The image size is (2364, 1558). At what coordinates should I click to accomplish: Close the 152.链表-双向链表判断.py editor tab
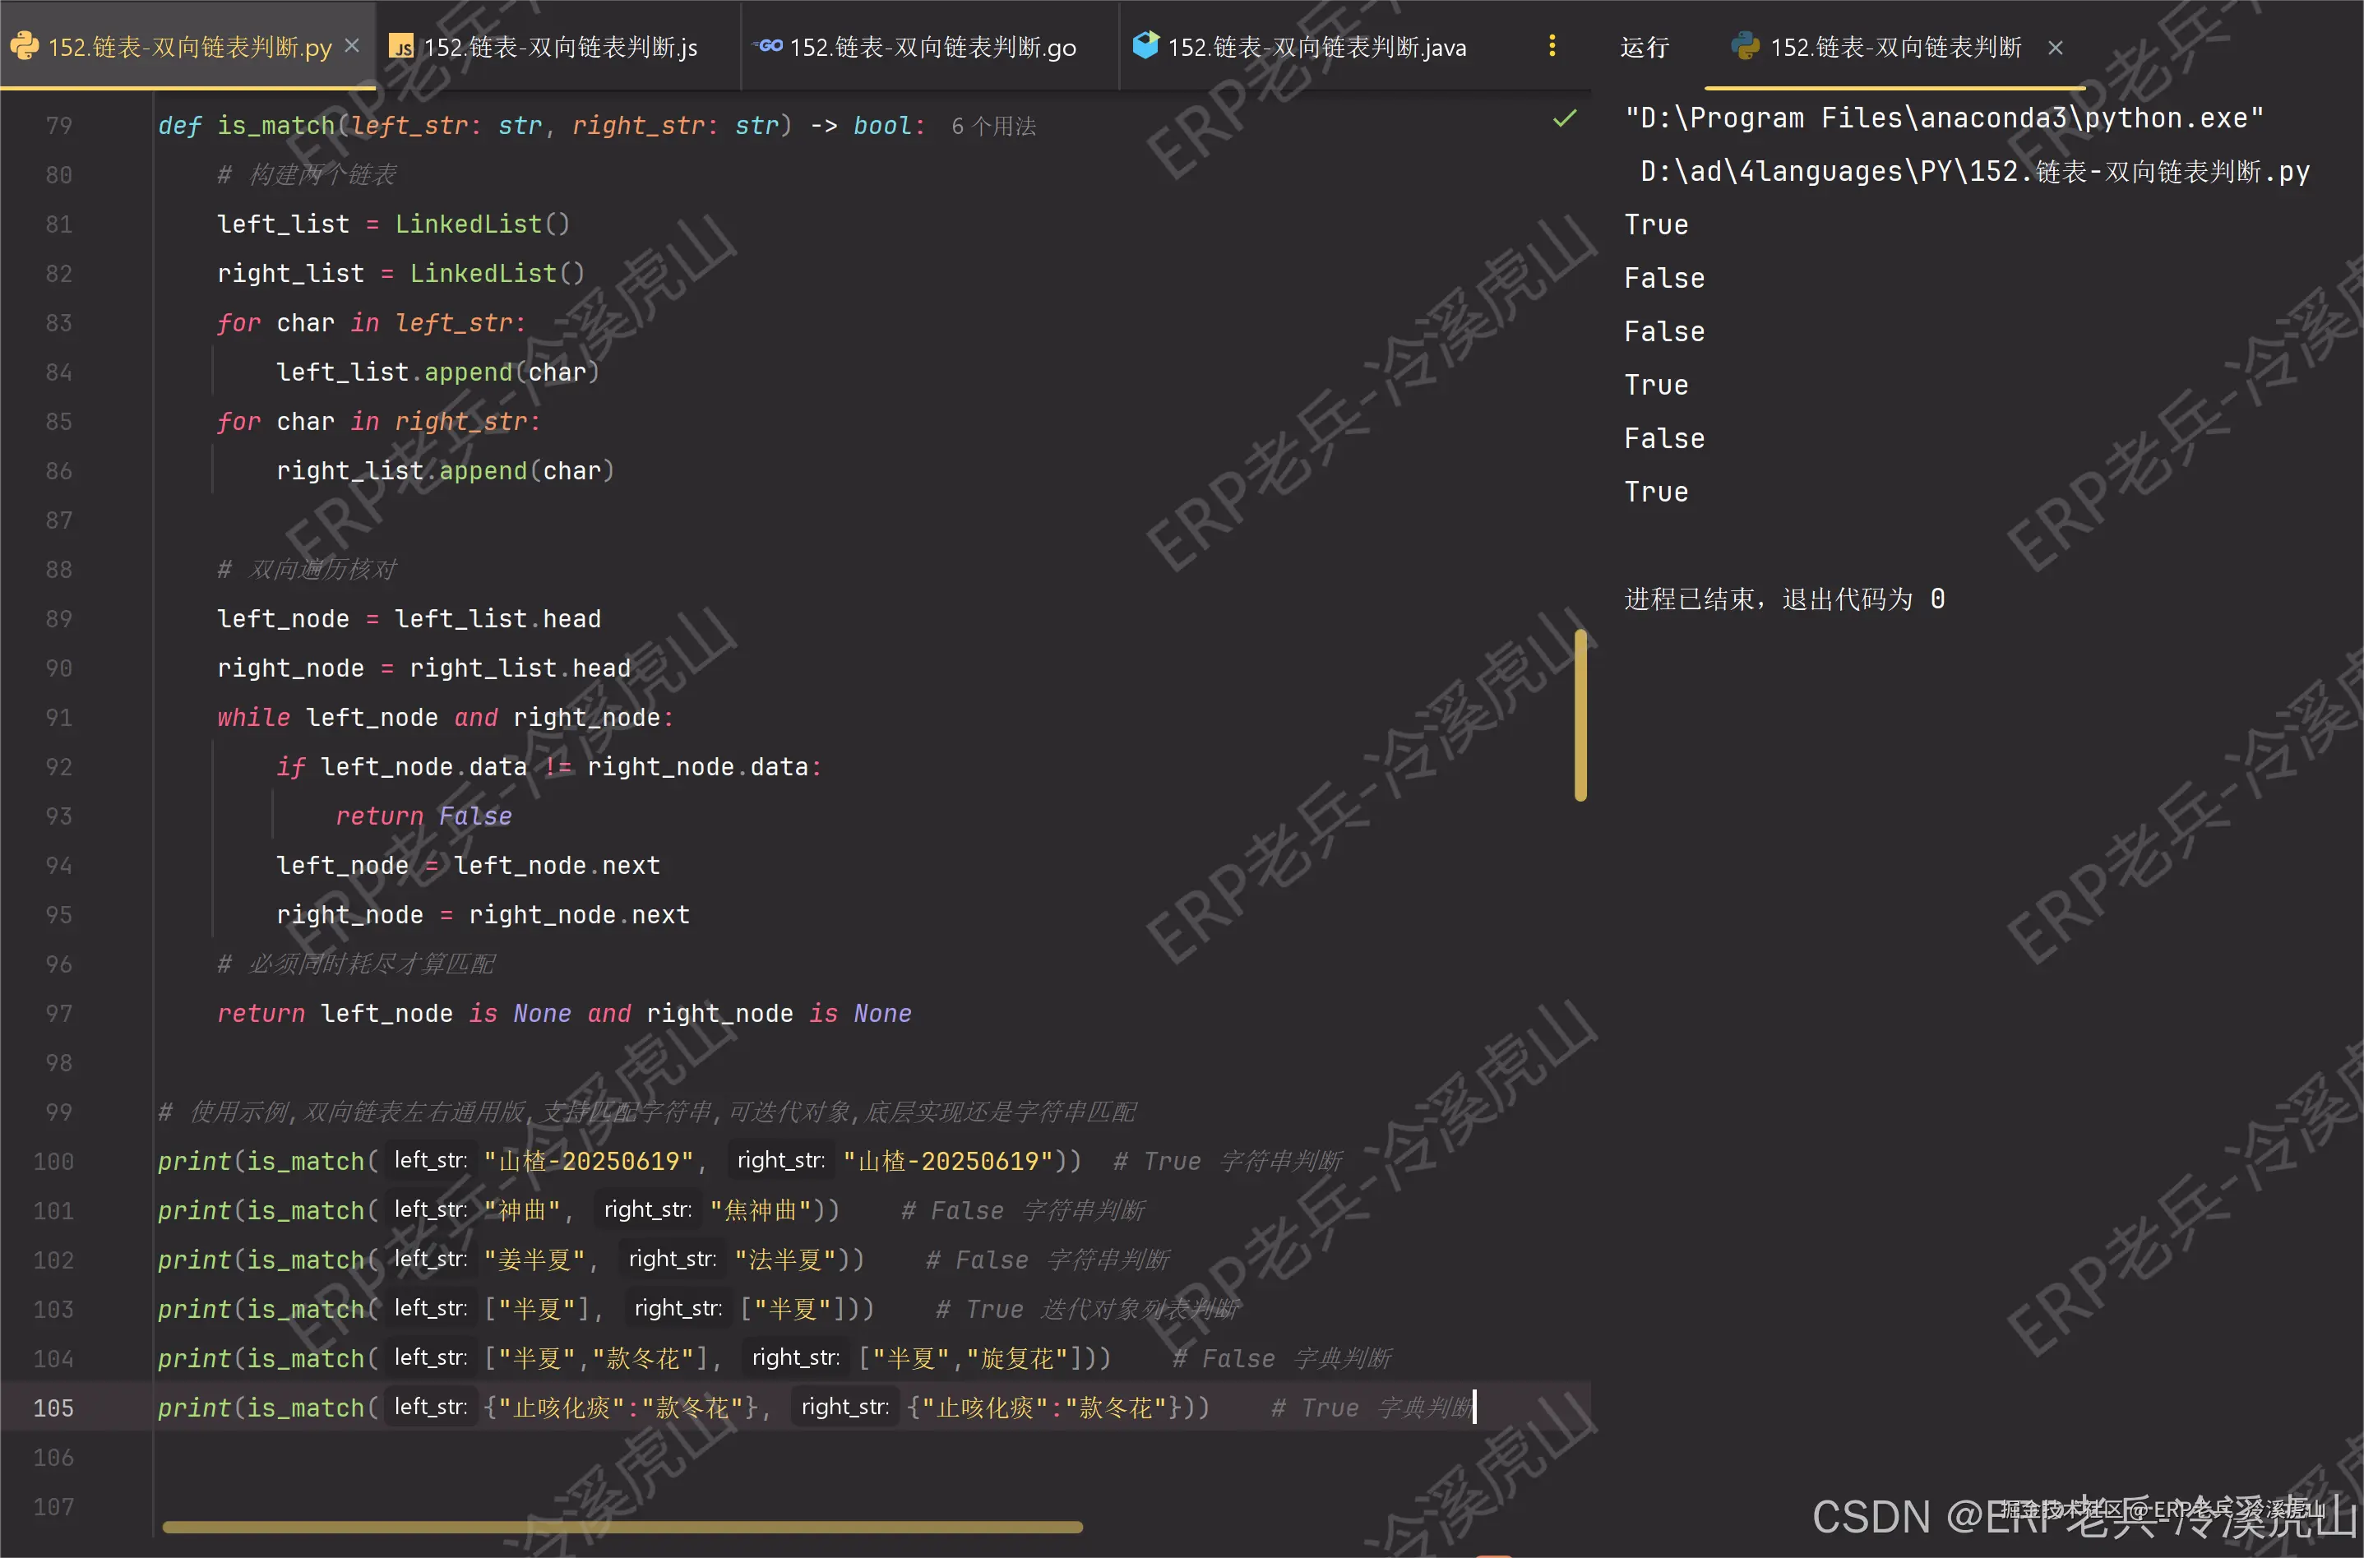coord(352,46)
